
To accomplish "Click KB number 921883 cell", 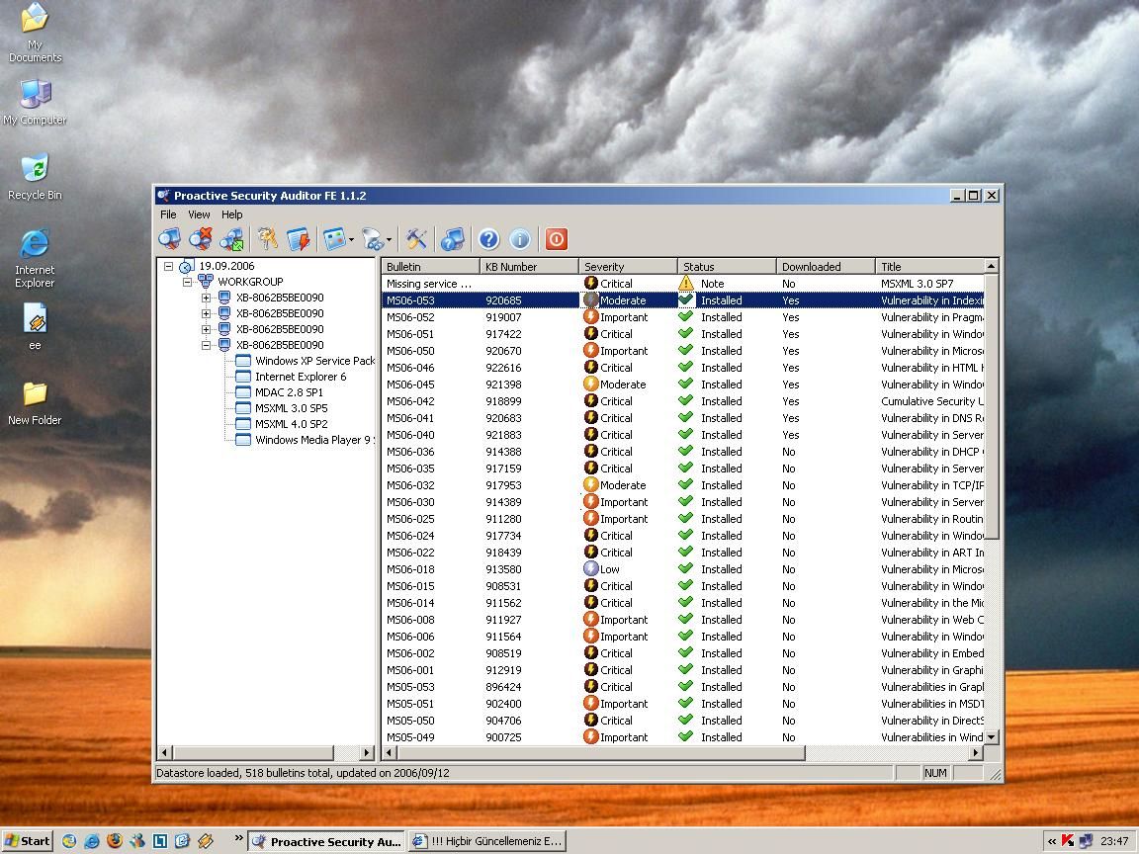I will [x=503, y=435].
